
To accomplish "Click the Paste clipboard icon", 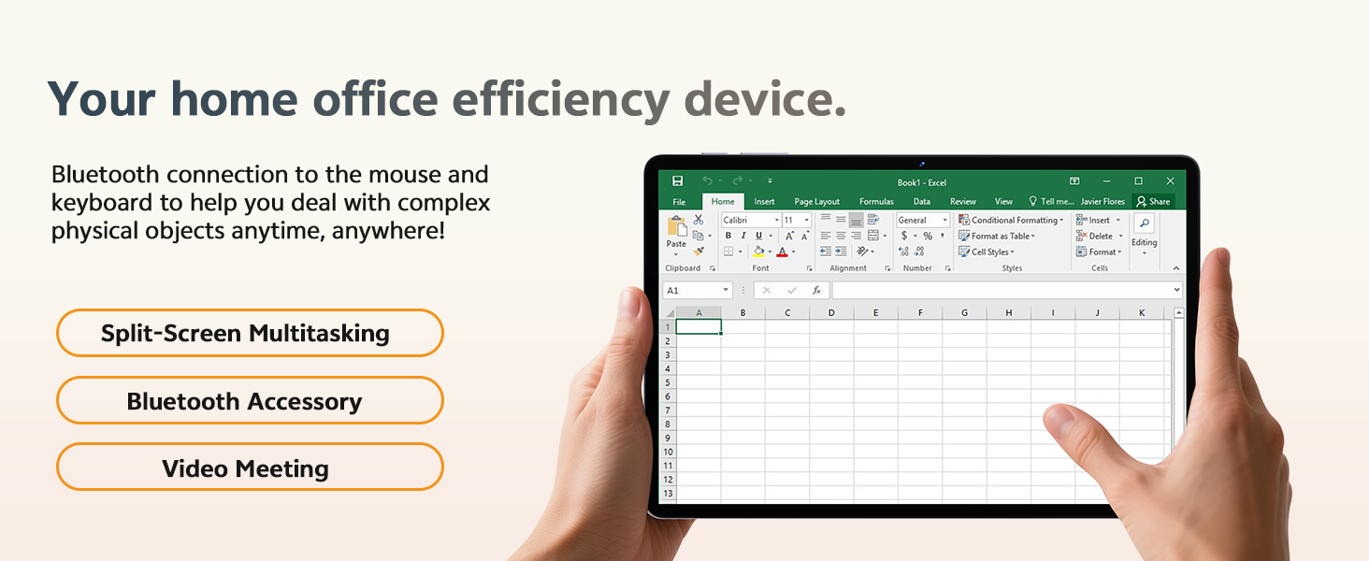I will 677,226.
